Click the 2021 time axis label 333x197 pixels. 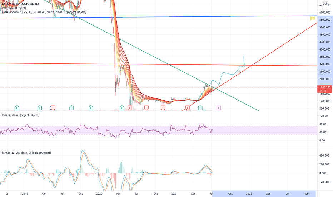click(174, 194)
